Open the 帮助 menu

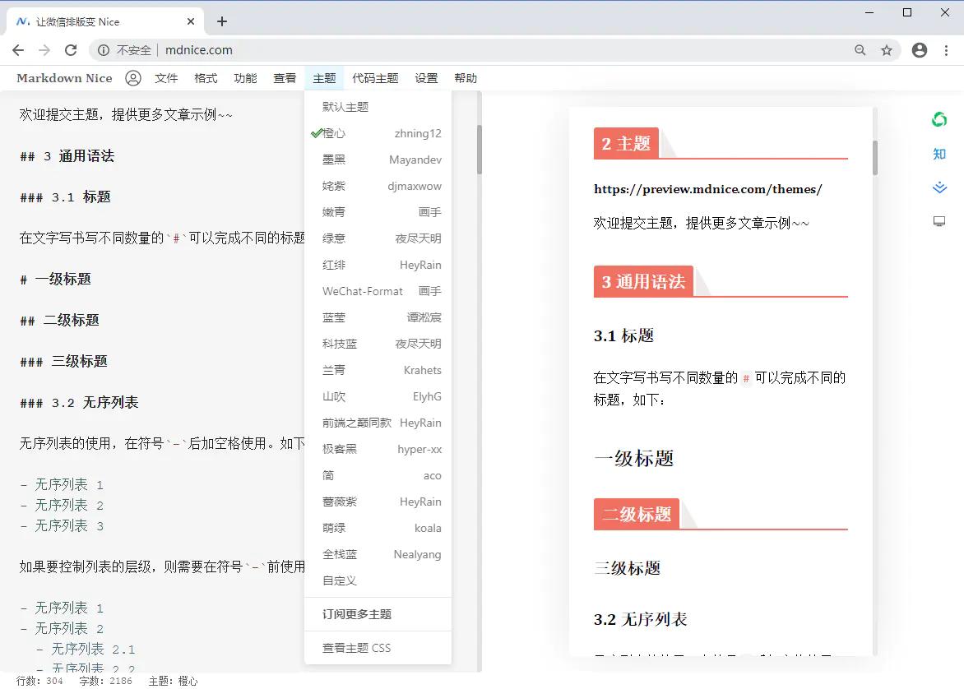pyautogui.click(x=466, y=78)
